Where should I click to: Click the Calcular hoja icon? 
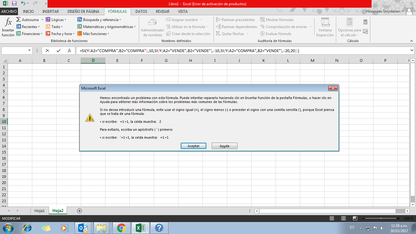pos(365,31)
